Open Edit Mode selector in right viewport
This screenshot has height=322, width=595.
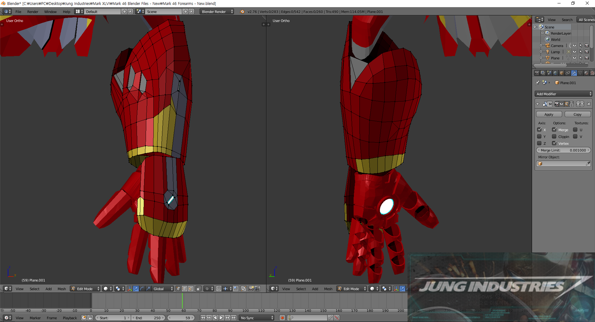click(x=352, y=289)
